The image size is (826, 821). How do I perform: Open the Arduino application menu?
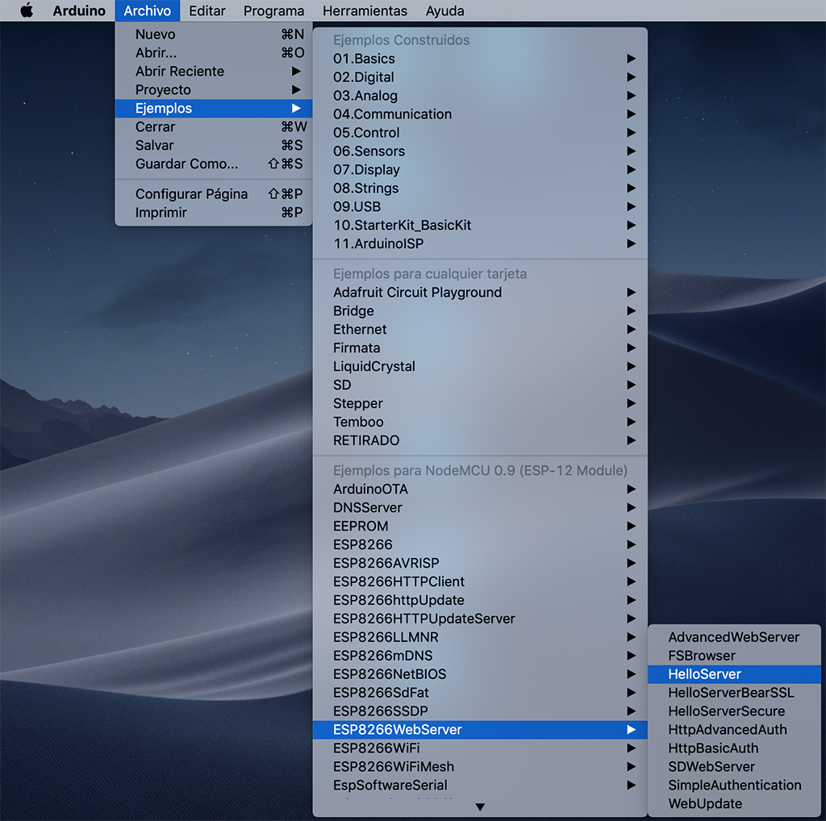(79, 10)
